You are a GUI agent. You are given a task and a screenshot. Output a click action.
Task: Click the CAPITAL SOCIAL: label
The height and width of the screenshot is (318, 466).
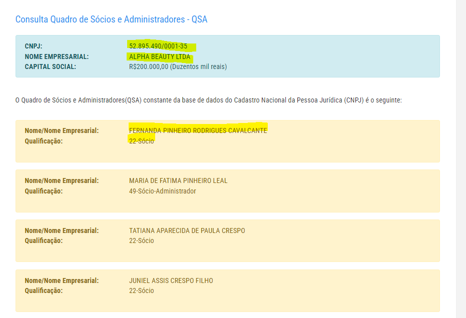point(50,66)
